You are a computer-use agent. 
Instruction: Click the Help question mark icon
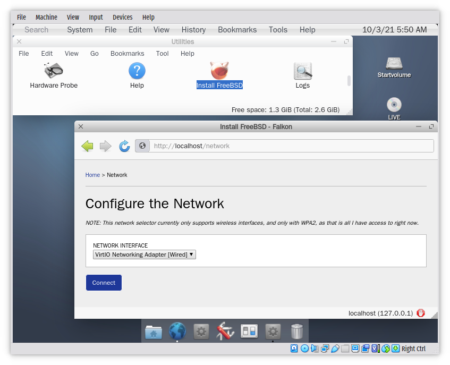point(137,71)
